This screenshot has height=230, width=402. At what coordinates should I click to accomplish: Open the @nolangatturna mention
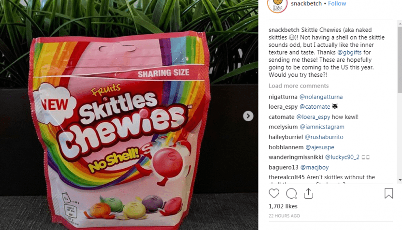pyautogui.click(x=321, y=97)
